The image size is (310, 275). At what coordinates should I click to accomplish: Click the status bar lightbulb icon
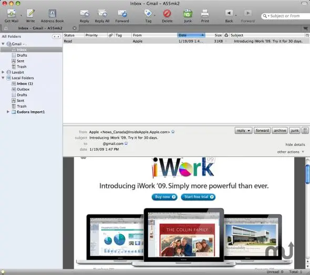click(3, 272)
